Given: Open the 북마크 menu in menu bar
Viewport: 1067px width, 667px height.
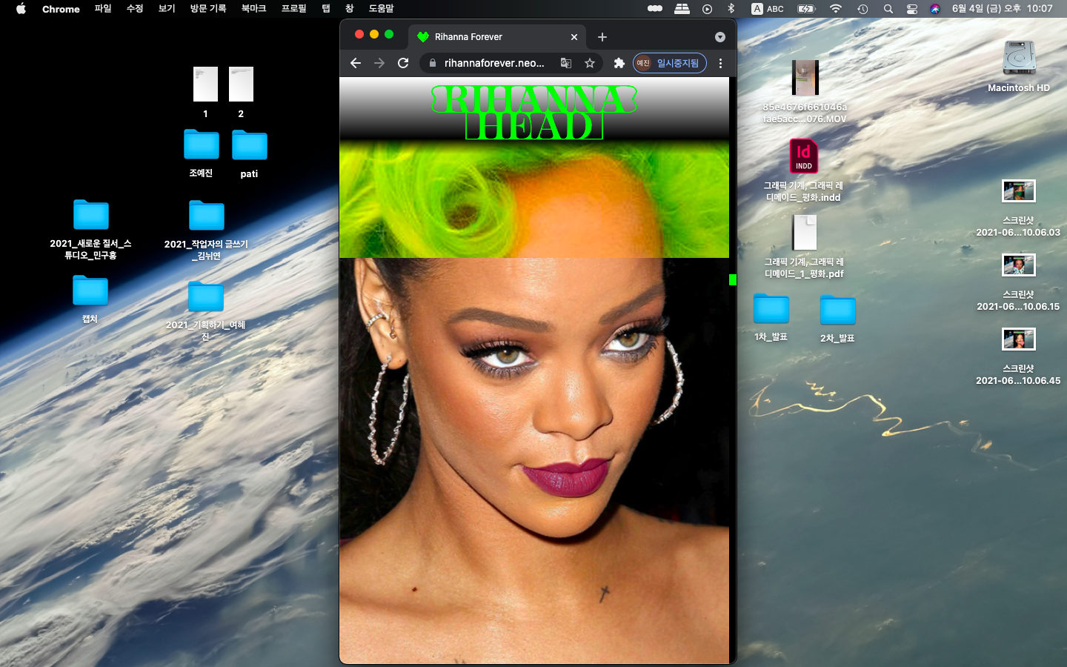Looking at the screenshot, I should pos(253,9).
